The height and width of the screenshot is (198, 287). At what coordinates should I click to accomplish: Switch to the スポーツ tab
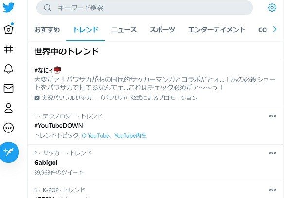162,30
